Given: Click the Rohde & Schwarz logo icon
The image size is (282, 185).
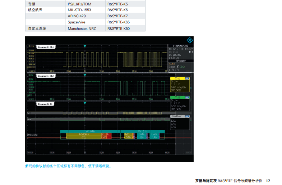Looking at the screenshot, I should click(x=190, y=40).
